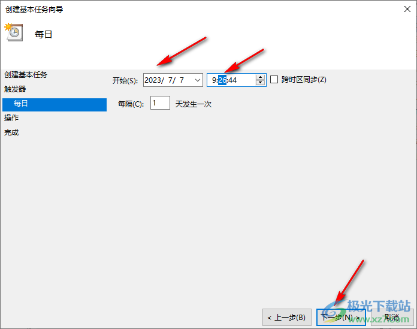Select the 完成 step in sidebar
This screenshot has height=329, width=417.
11,132
